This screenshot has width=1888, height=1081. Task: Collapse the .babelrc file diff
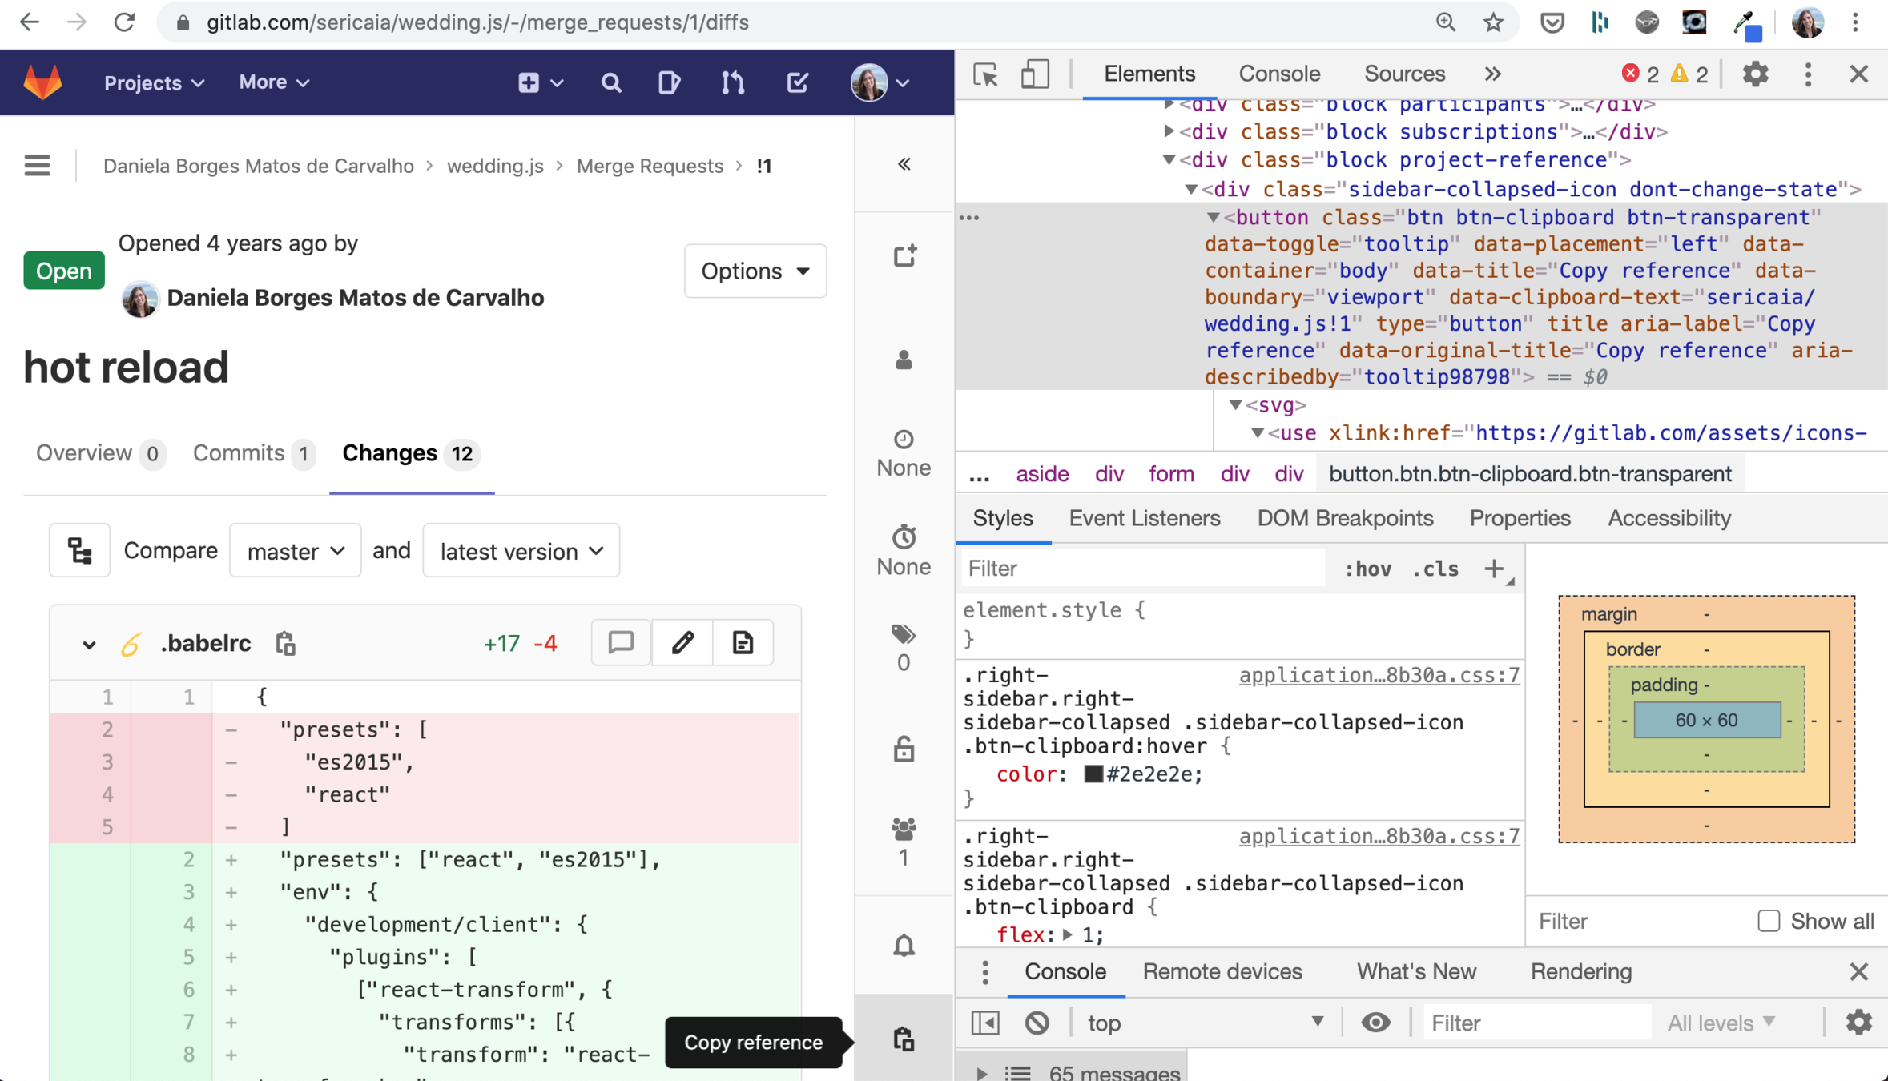click(89, 645)
